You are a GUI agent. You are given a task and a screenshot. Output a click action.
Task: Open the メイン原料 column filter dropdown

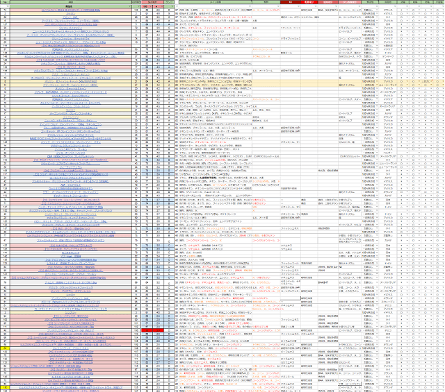click(250, 6)
